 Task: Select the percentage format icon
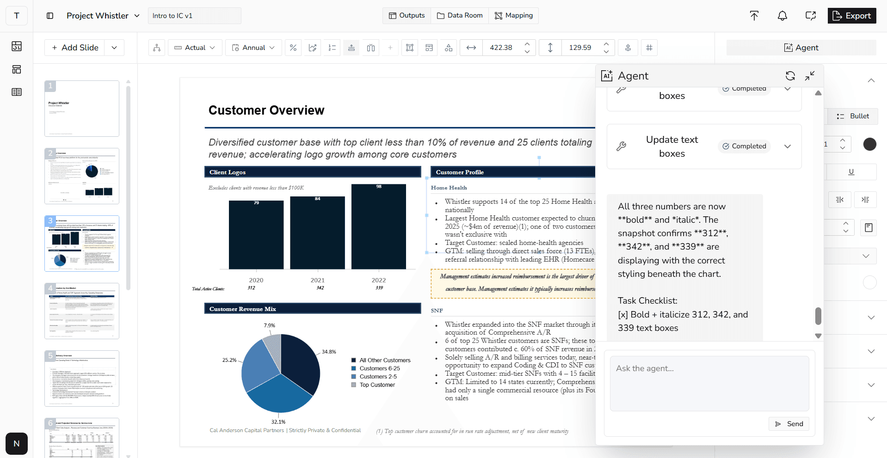(293, 48)
